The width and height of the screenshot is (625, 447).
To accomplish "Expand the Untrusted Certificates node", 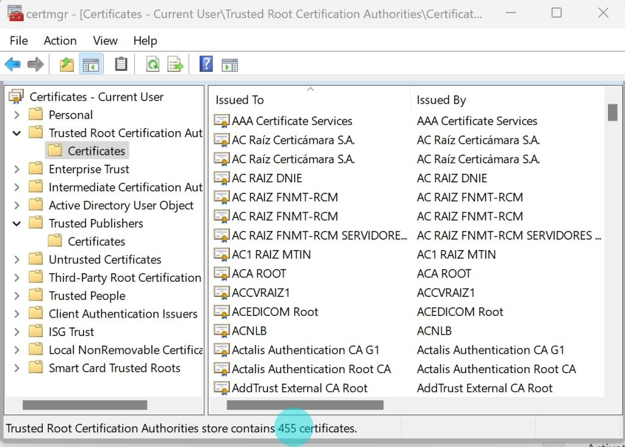I will [x=16, y=260].
